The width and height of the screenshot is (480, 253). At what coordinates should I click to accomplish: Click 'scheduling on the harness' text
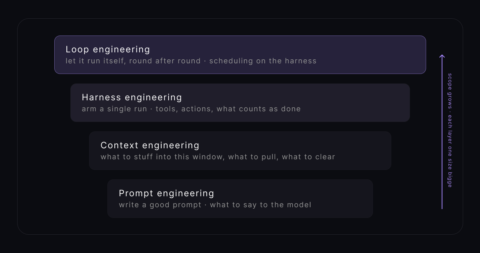pos(263,61)
